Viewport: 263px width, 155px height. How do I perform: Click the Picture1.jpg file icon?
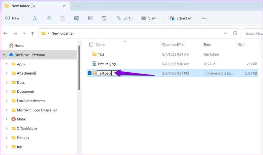(94, 64)
